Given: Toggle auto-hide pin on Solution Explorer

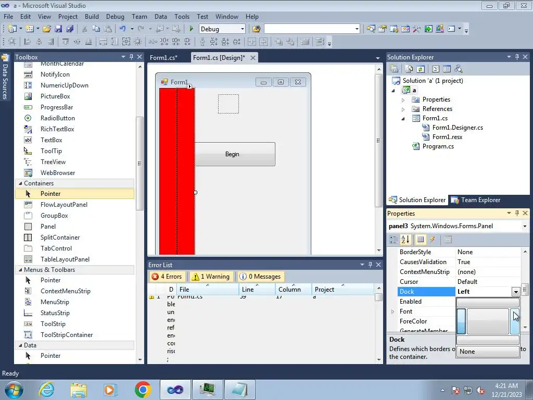Looking at the screenshot, I should click(x=517, y=57).
